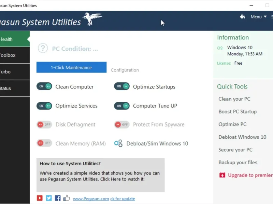This screenshot has height=204, width=273.
Task: Select Backup your files quick tool
Action: (x=238, y=163)
